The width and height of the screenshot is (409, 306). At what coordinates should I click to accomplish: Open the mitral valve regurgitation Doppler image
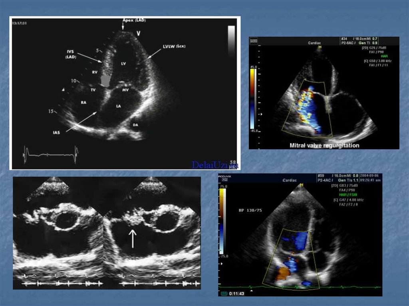pos(324,93)
